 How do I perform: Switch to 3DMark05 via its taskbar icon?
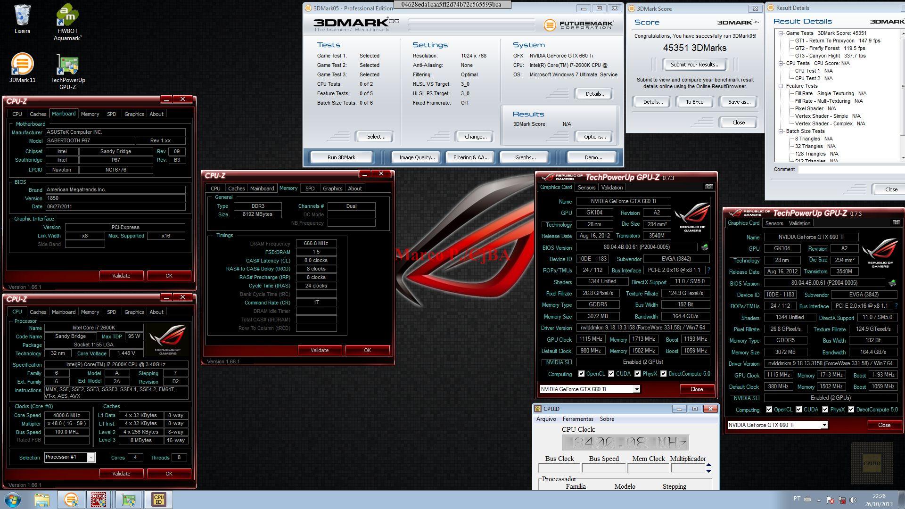click(x=71, y=500)
